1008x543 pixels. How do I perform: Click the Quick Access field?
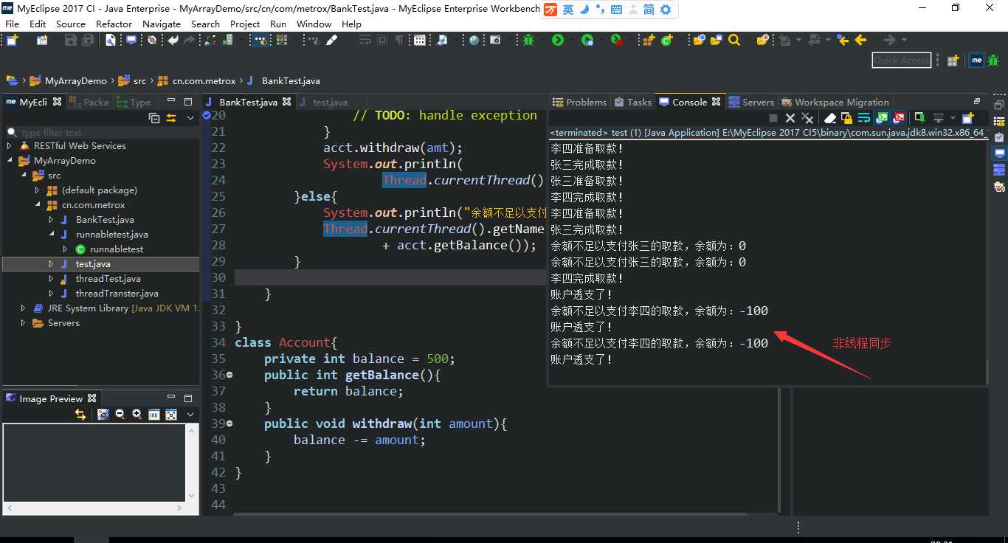click(902, 60)
